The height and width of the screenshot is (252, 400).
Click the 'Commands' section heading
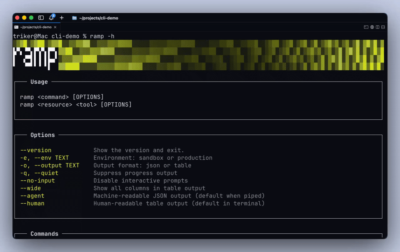45,234
